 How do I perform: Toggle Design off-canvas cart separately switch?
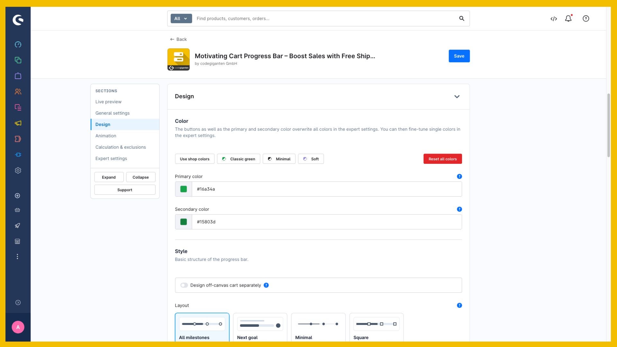(184, 285)
